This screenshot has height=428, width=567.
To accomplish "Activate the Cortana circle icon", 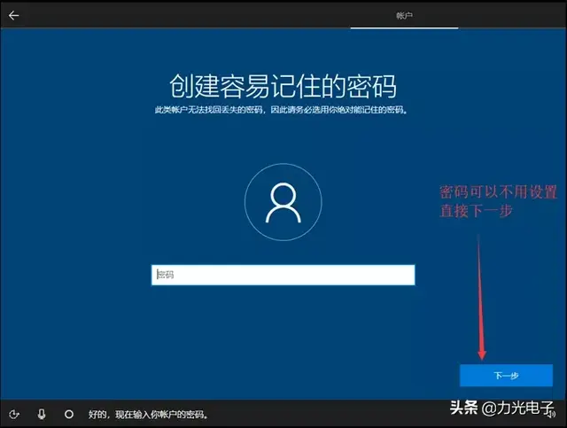I will pyautogui.click(x=69, y=414).
